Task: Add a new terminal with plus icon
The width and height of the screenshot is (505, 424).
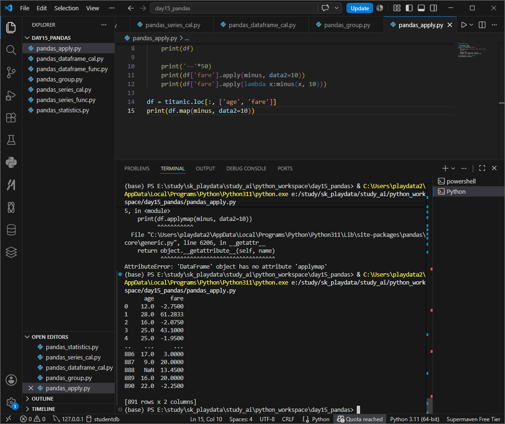Action: 445,168
